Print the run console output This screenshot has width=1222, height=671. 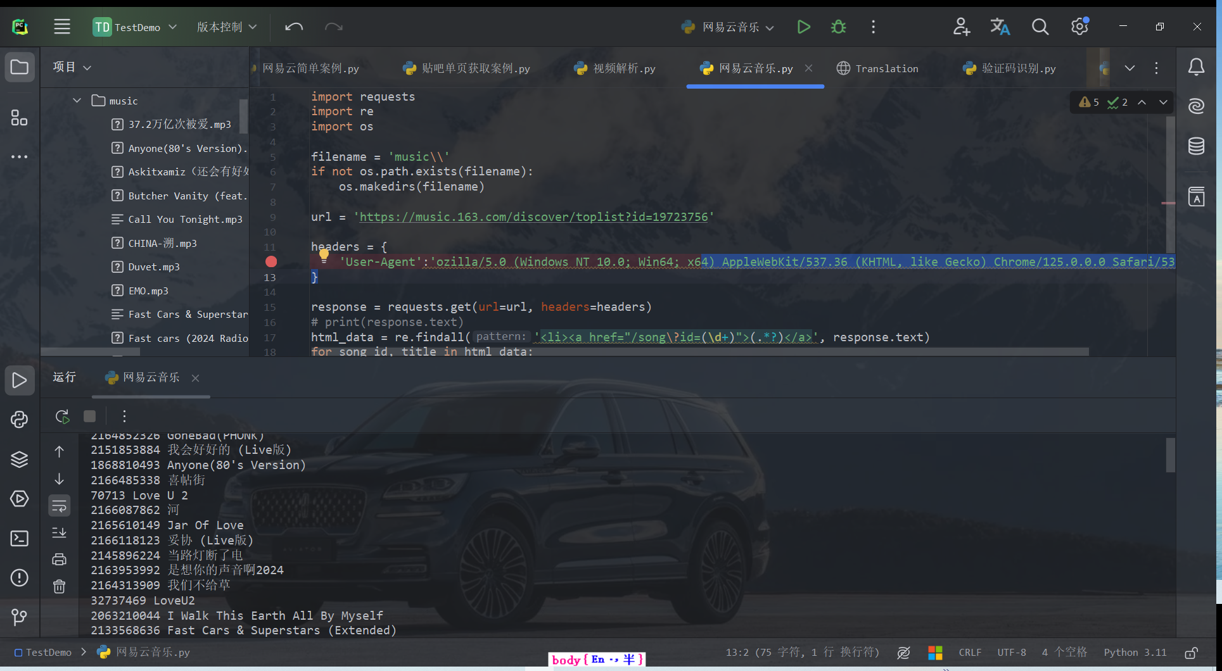click(x=59, y=559)
